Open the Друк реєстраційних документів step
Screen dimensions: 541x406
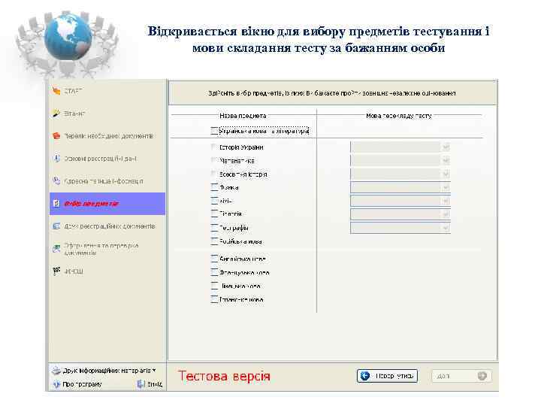107,226
